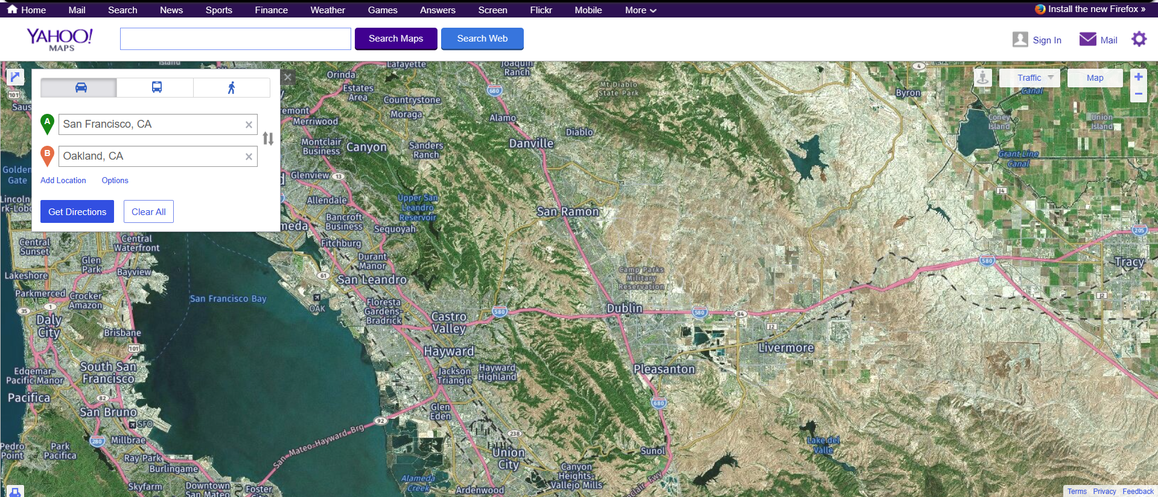This screenshot has height=497, width=1158.
Task: Click the Get Directions button
Action: [77, 211]
